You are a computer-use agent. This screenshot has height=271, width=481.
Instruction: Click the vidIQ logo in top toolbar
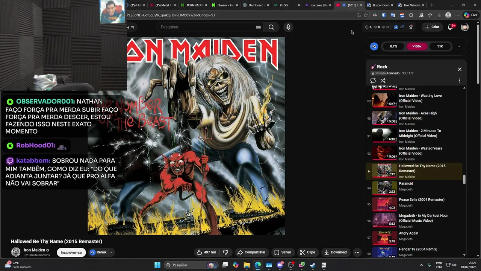click(x=396, y=27)
